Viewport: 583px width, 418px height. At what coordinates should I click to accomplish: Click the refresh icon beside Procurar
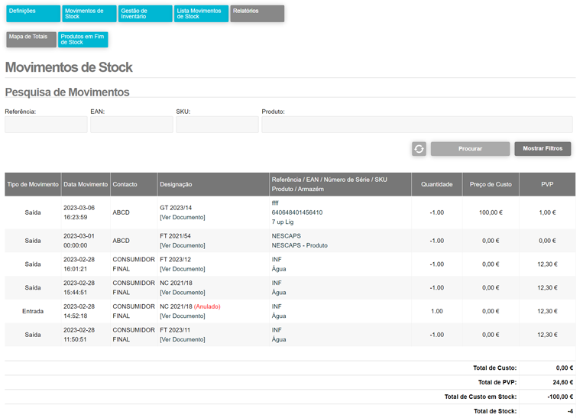click(419, 149)
